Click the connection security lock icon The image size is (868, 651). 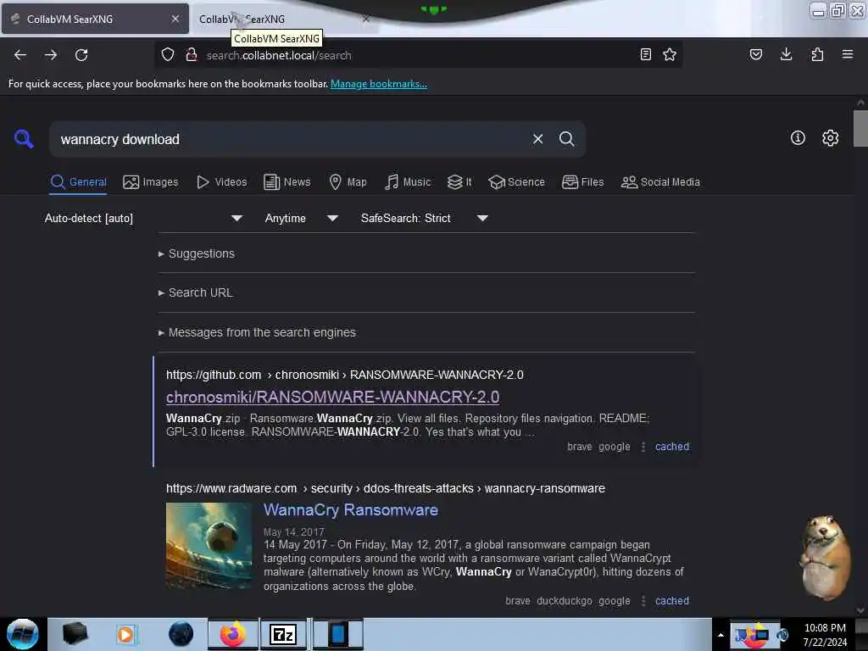(x=192, y=54)
